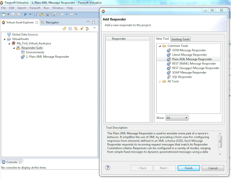This screenshot has width=231, height=179.
Task: Open the Search menu
Action: pyautogui.click(x=22, y=8)
